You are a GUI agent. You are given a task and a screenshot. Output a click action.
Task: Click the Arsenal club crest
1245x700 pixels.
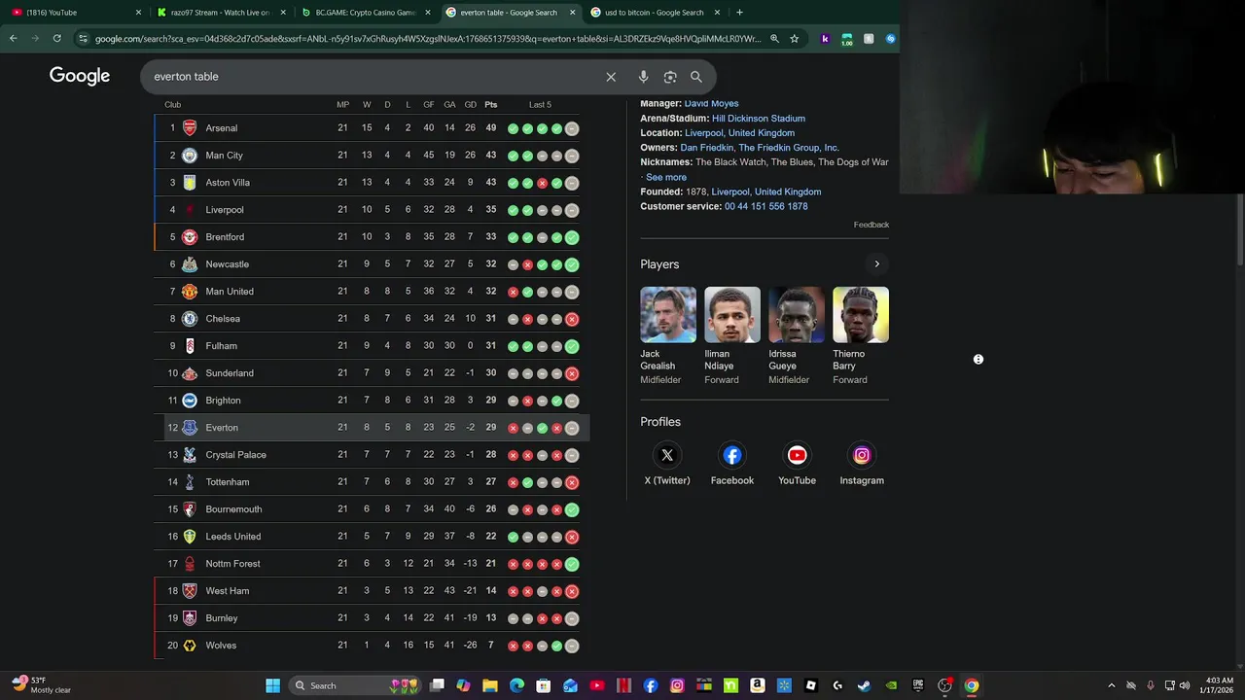190,128
